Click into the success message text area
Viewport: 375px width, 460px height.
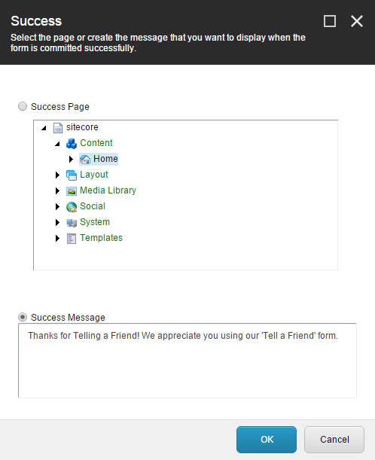(187, 361)
